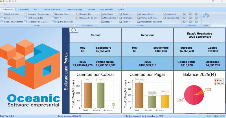Click Registro de control button
226x118 pixels.
coord(64,22)
